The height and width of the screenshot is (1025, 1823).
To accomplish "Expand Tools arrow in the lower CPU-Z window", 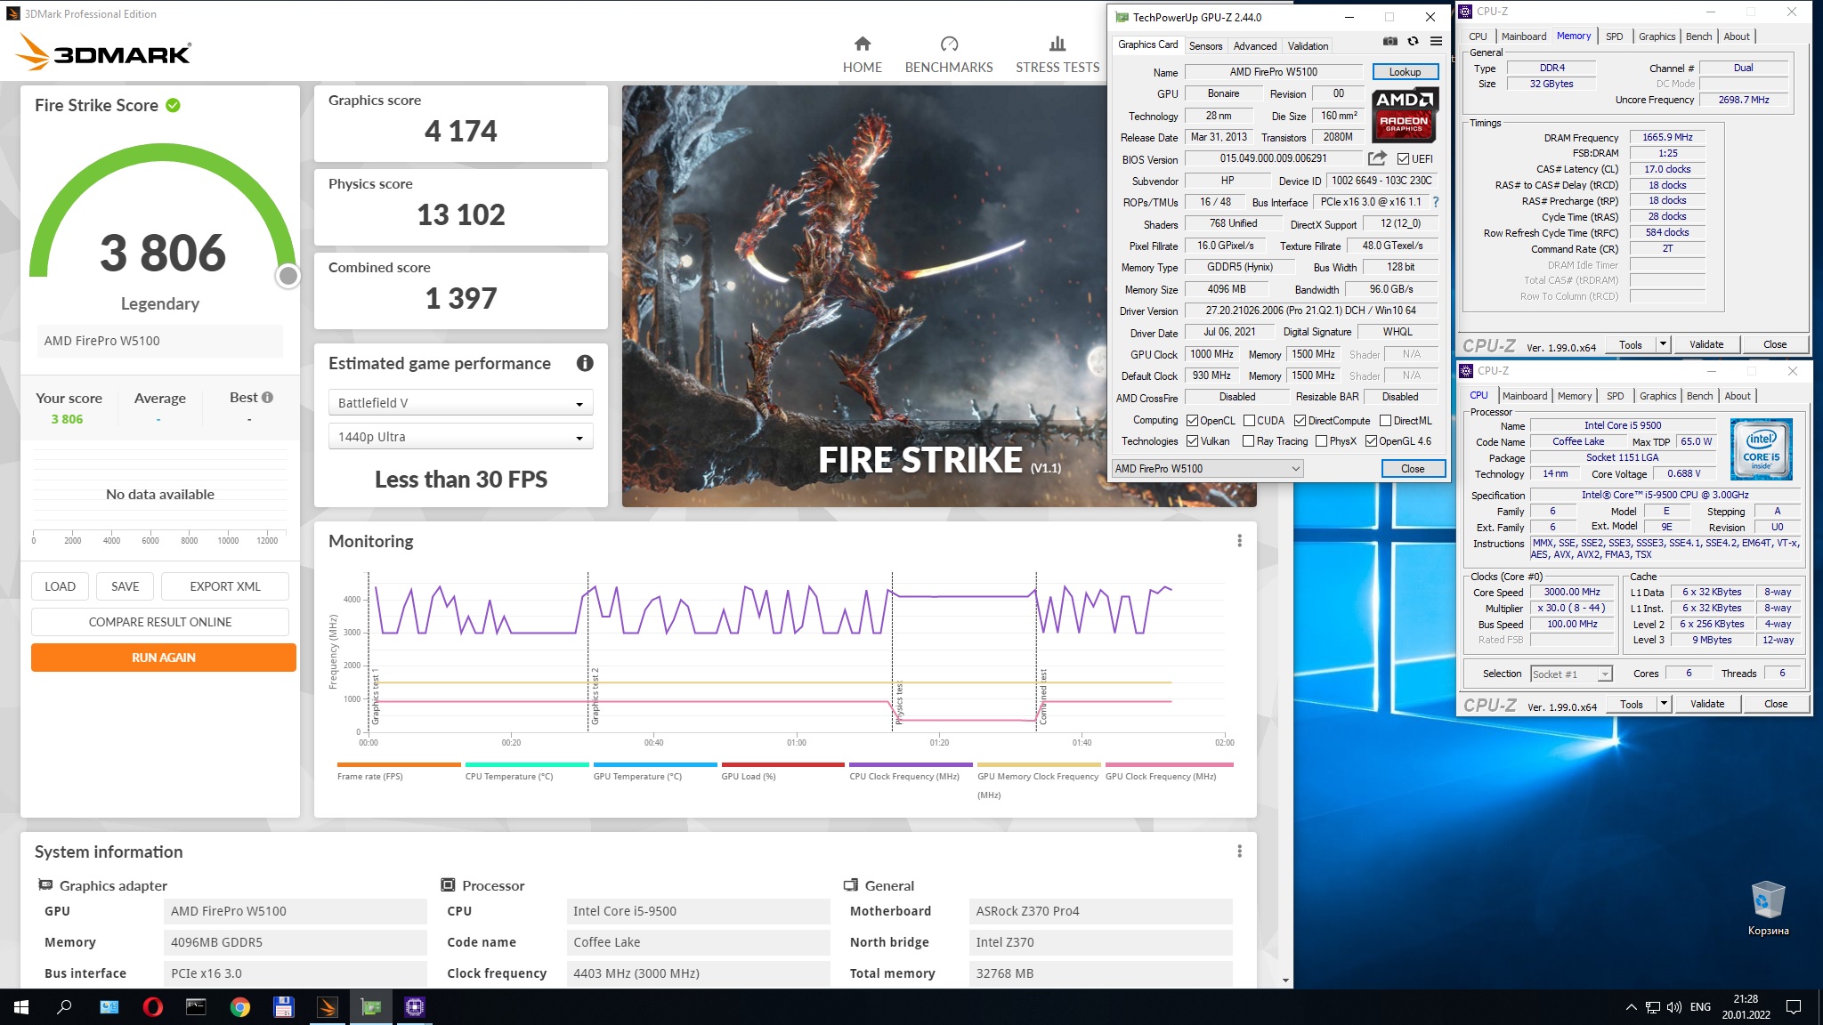I will pos(1663,704).
